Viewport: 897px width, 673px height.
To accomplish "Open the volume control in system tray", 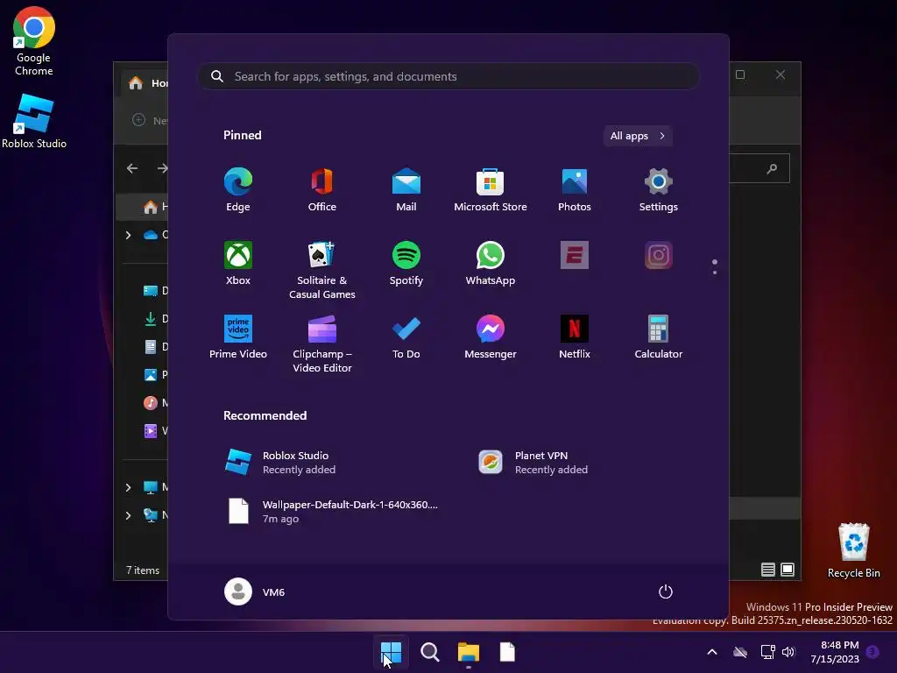I will pyautogui.click(x=789, y=652).
